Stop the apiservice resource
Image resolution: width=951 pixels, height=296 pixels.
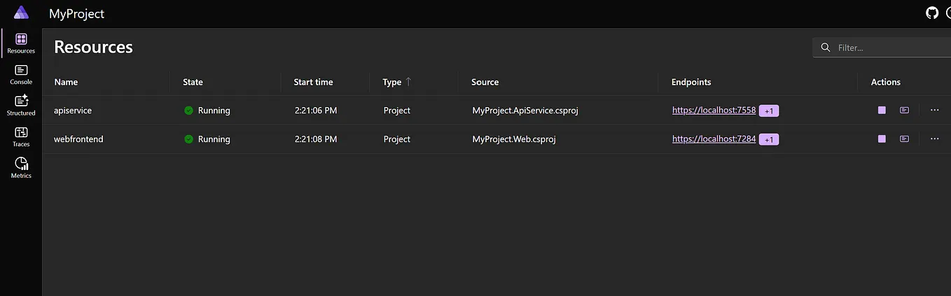click(x=882, y=111)
